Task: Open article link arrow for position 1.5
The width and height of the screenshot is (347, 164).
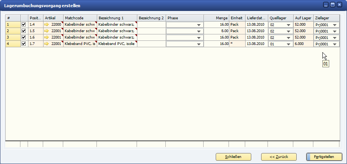Action: tap(47, 31)
